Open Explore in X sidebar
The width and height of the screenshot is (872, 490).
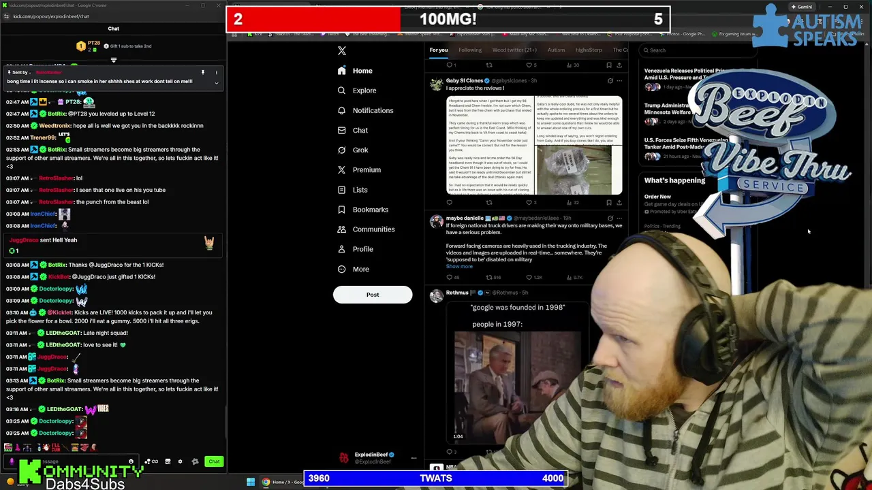(x=357, y=91)
